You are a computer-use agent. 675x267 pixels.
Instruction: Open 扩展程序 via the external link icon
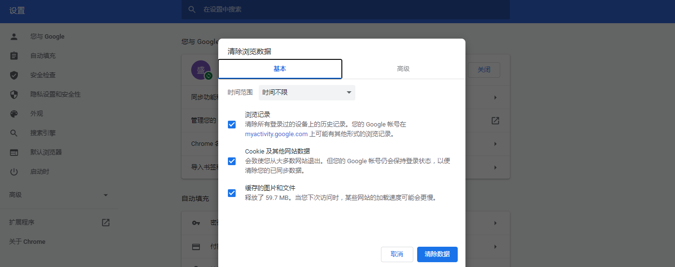click(106, 223)
